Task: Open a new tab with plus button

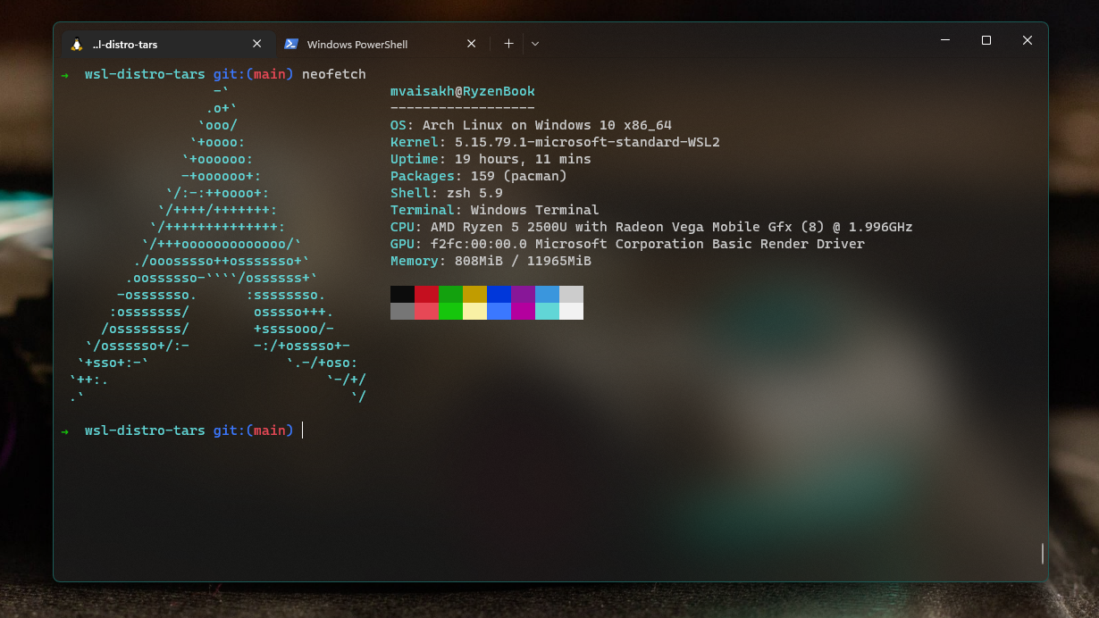Action: [x=508, y=43]
